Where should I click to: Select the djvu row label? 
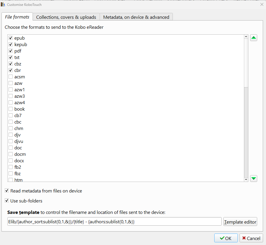click(19, 141)
